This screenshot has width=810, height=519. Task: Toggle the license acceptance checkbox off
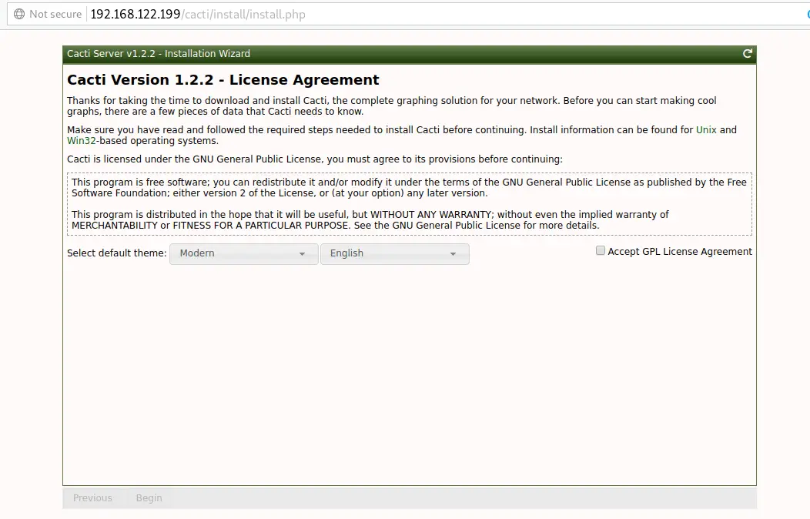(x=600, y=250)
